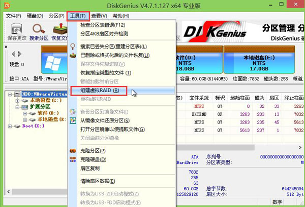This screenshot has width=305, height=207.
Task: Click the DiskGenius app logo in title bar
Action: pyautogui.click(x=7, y=5)
